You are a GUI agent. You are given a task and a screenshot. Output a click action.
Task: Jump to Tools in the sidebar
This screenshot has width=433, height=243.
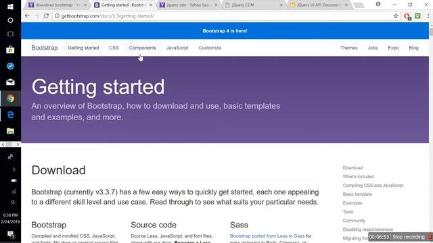pos(348,212)
